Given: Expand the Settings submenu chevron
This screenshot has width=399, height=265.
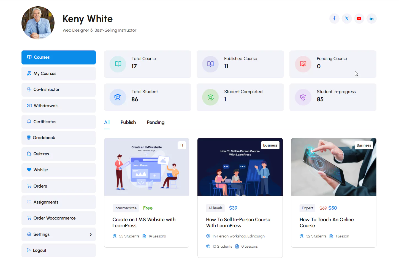Looking at the screenshot, I should click(x=91, y=234).
